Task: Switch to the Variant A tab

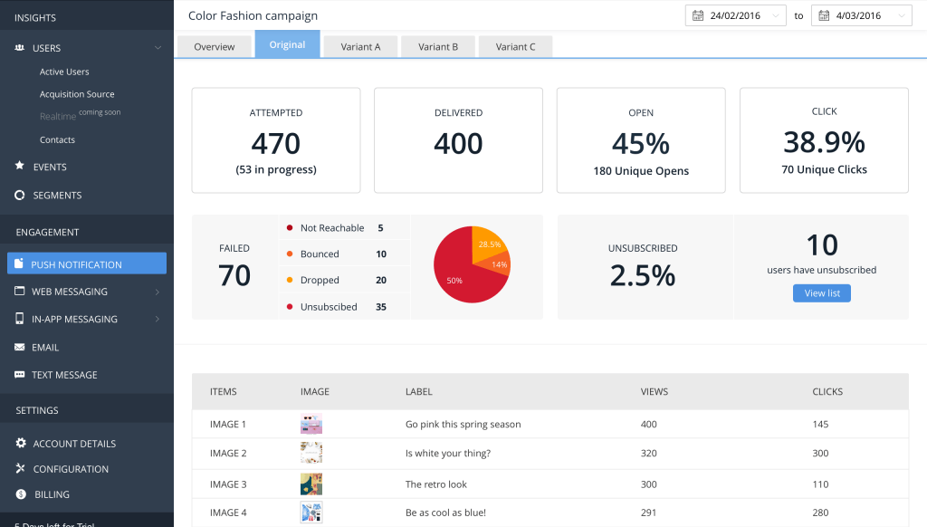Action: click(360, 46)
